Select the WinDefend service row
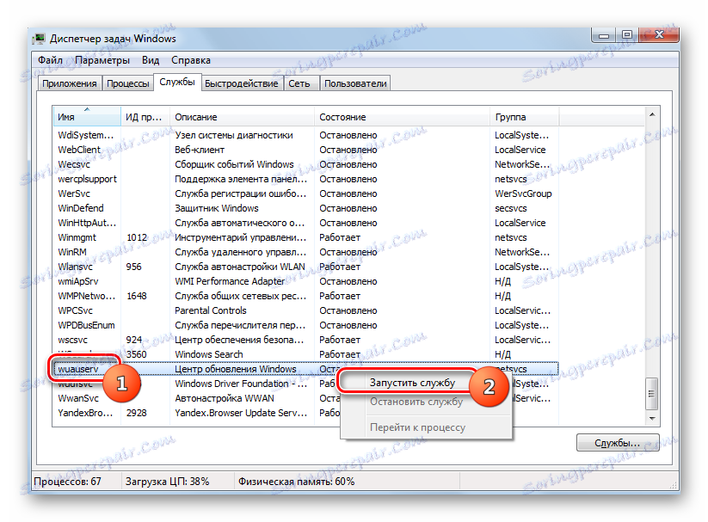The width and height of the screenshot is (708, 522). (305, 208)
